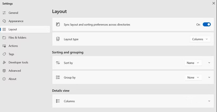
Task: Click the Sort by arrows icon
Action: coord(58,63)
